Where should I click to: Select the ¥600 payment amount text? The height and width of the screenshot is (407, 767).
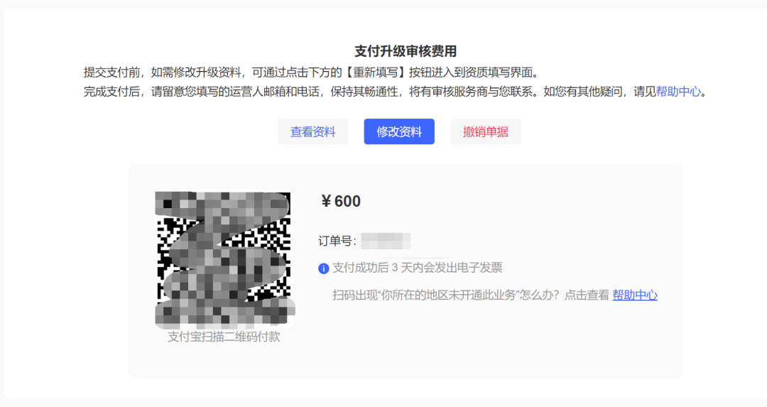click(340, 201)
